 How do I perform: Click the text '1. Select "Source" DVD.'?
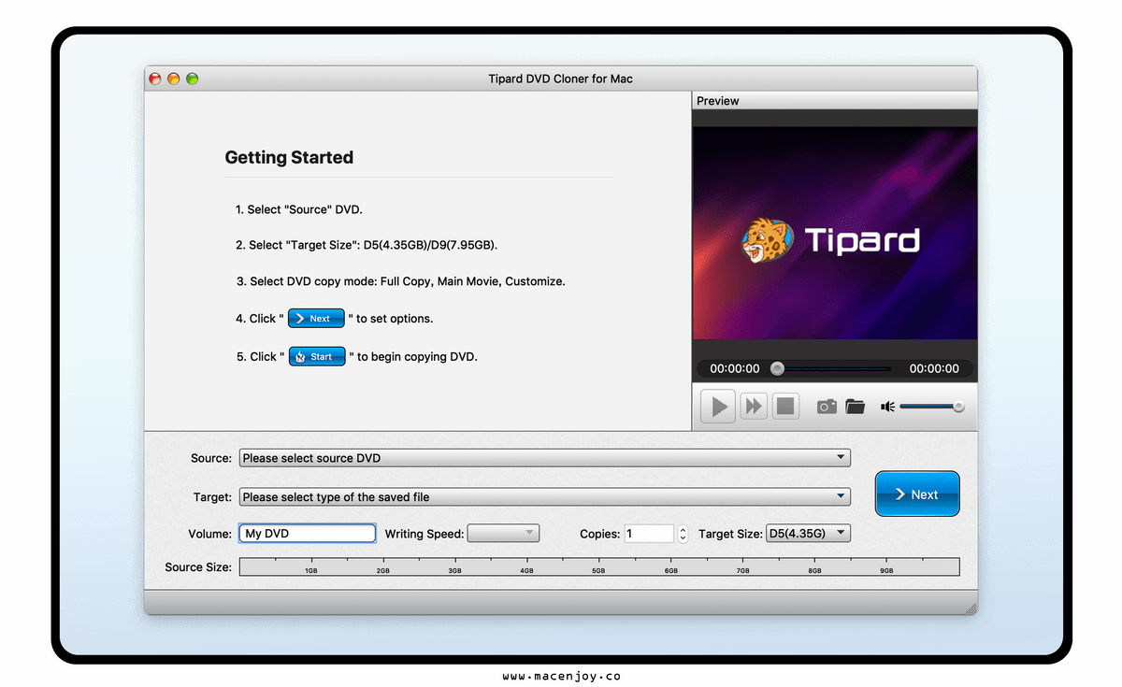(x=298, y=209)
